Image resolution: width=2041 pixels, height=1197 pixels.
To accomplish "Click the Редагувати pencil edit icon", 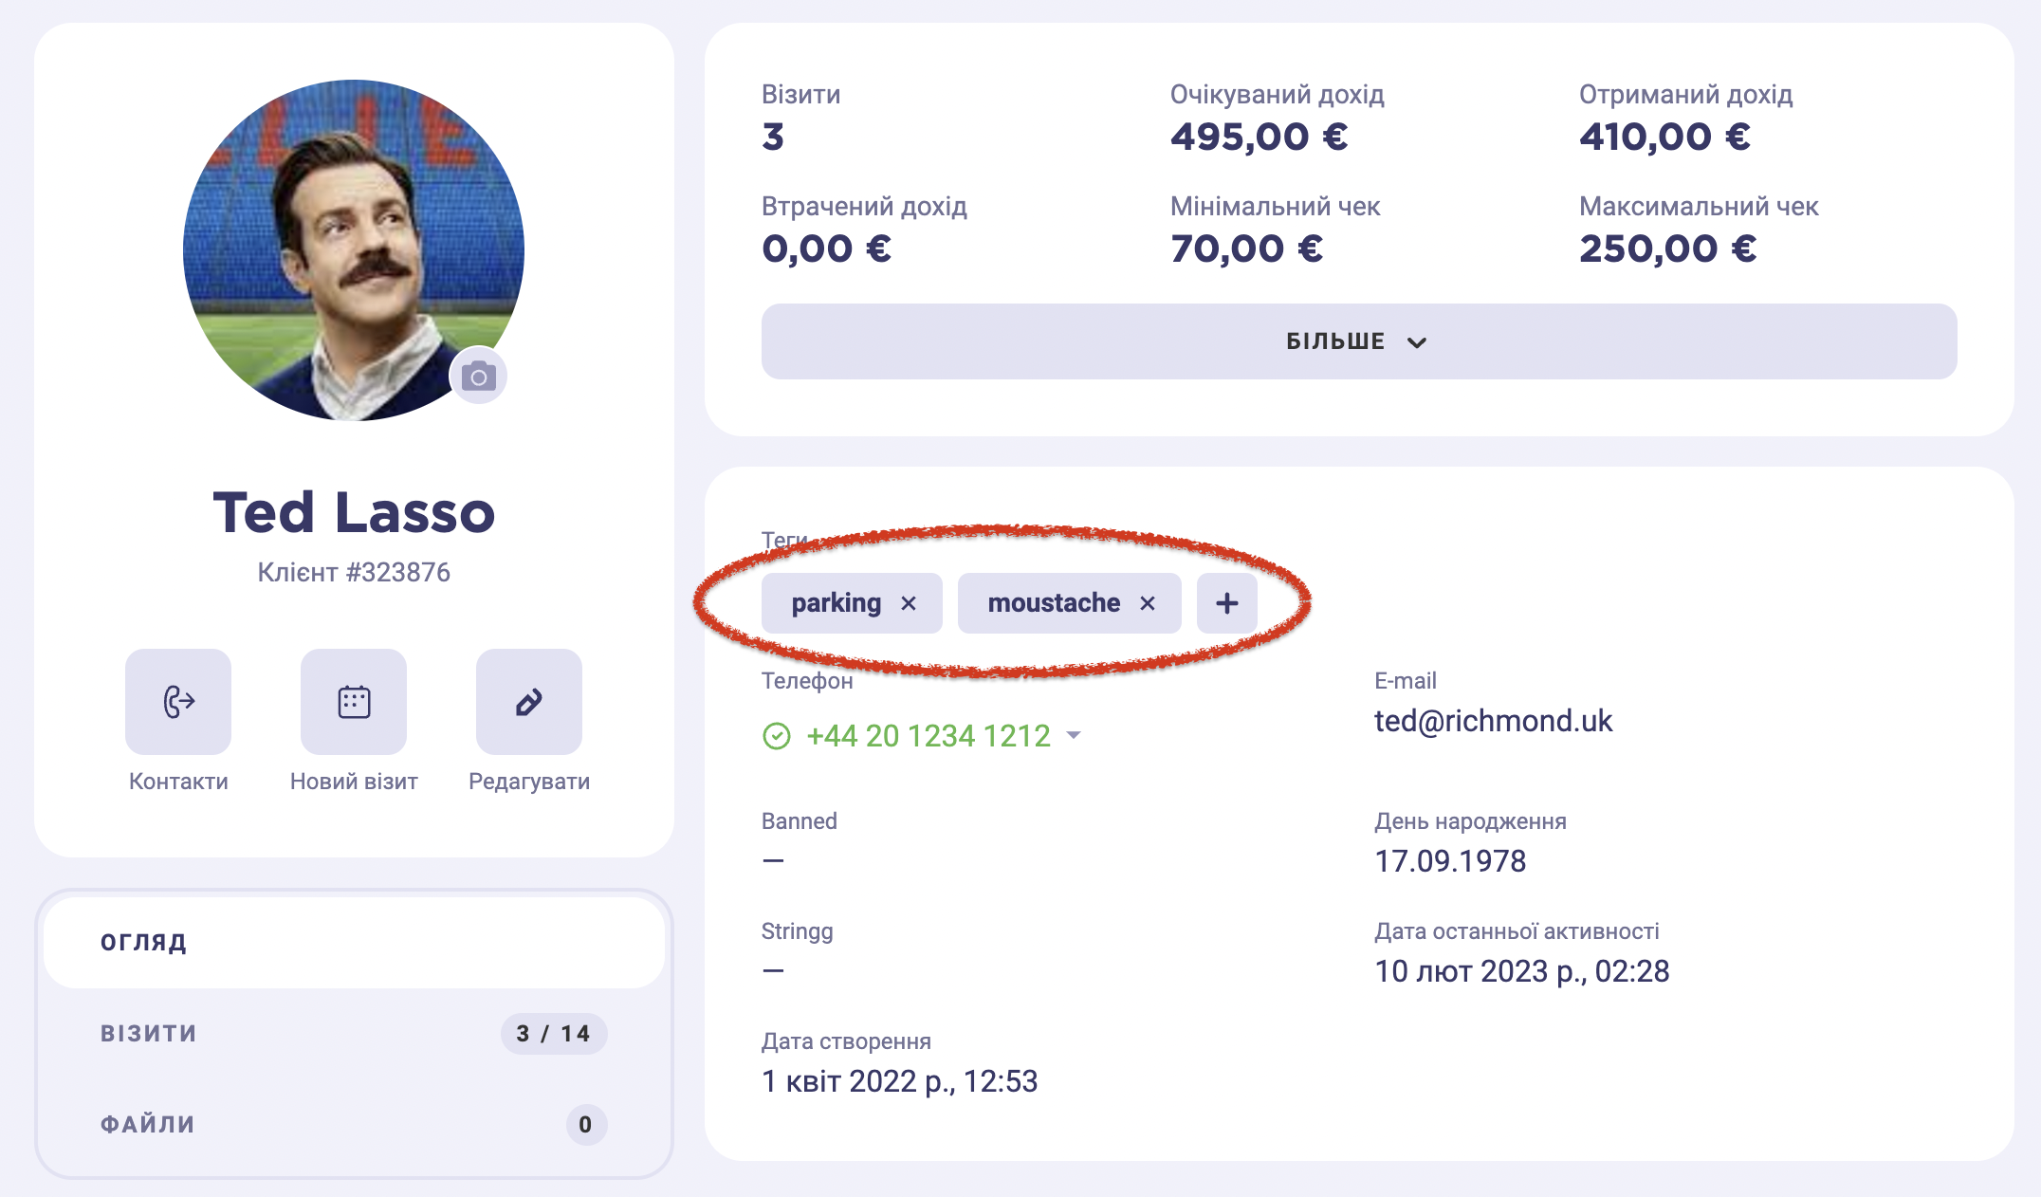I will 529,702.
